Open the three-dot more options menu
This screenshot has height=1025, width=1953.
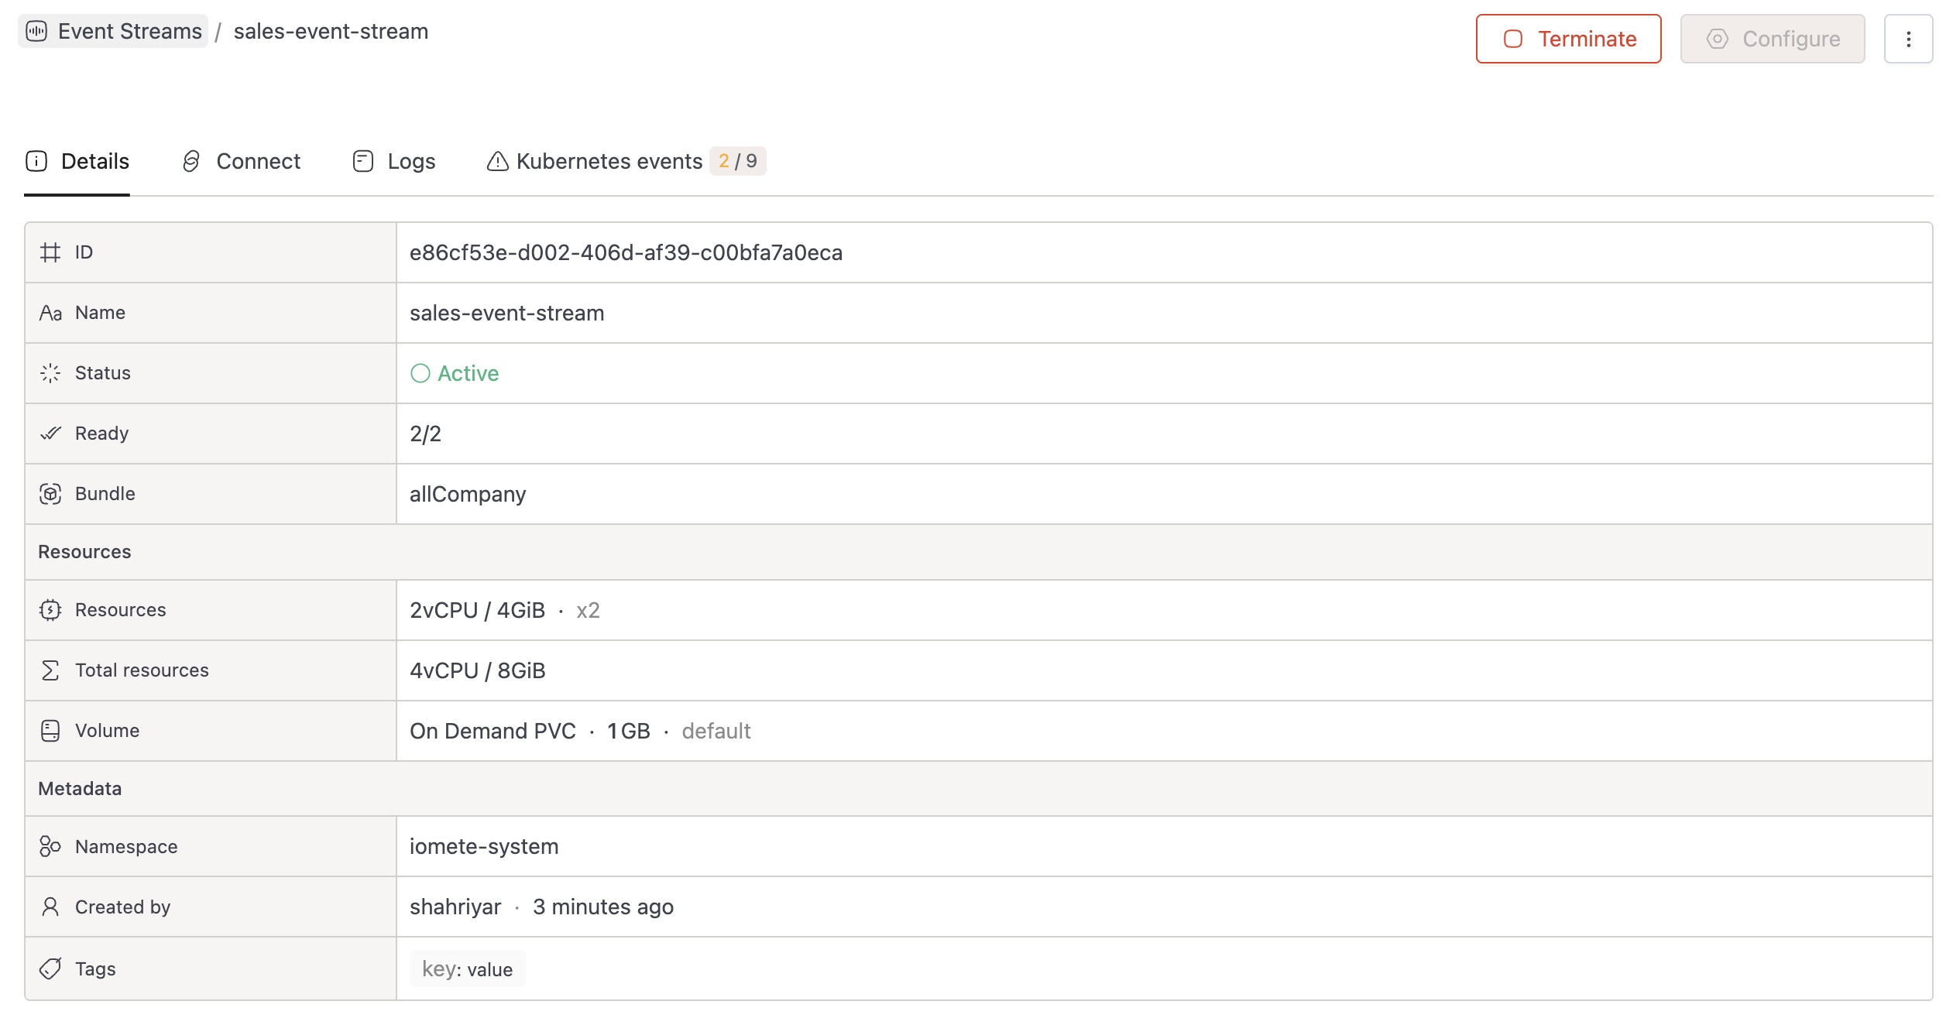click(x=1908, y=39)
